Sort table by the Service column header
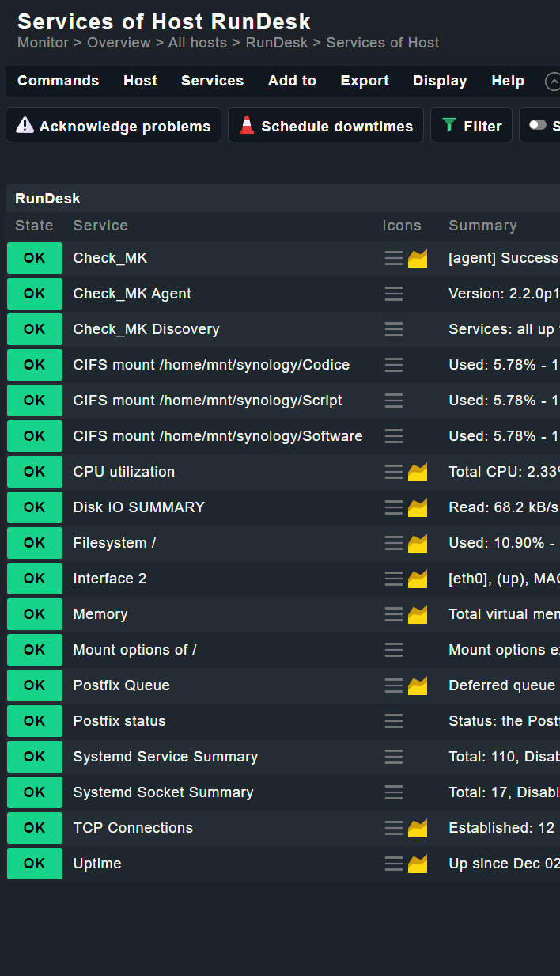Image resolution: width=560 pixels, height=976 pixels. pos(100,226)
